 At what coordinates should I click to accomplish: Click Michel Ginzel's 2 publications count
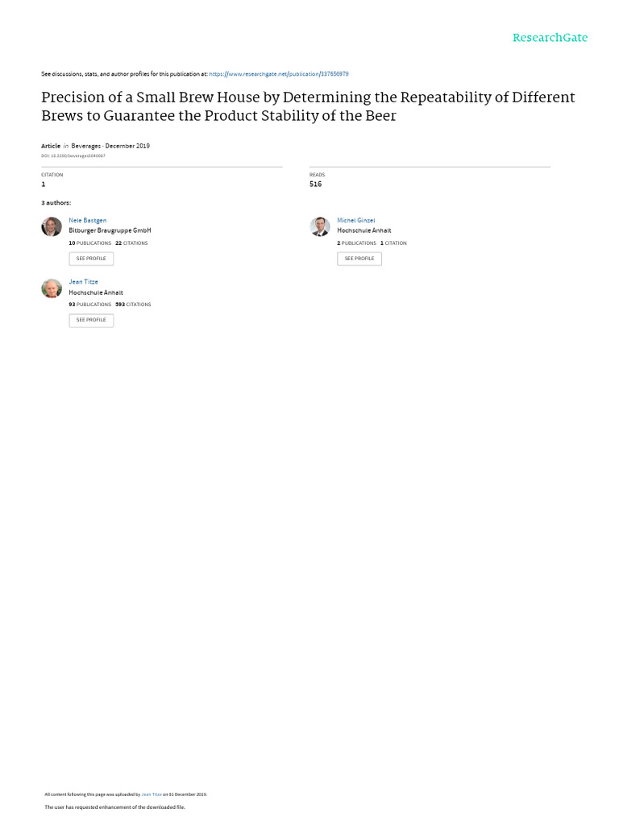pyautogui.click(x=356, y=243)
